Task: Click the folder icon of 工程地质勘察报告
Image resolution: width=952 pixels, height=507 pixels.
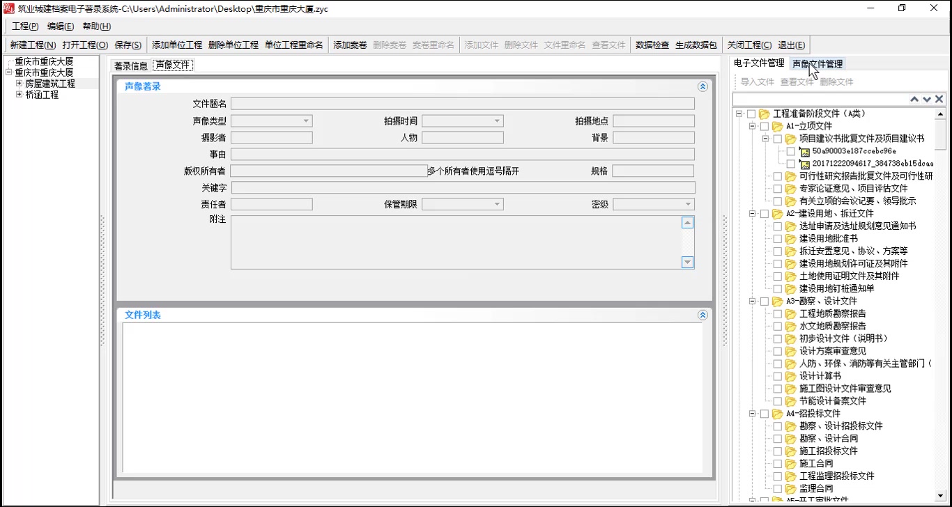Action: pyautogui.click(x=790, y=313)
